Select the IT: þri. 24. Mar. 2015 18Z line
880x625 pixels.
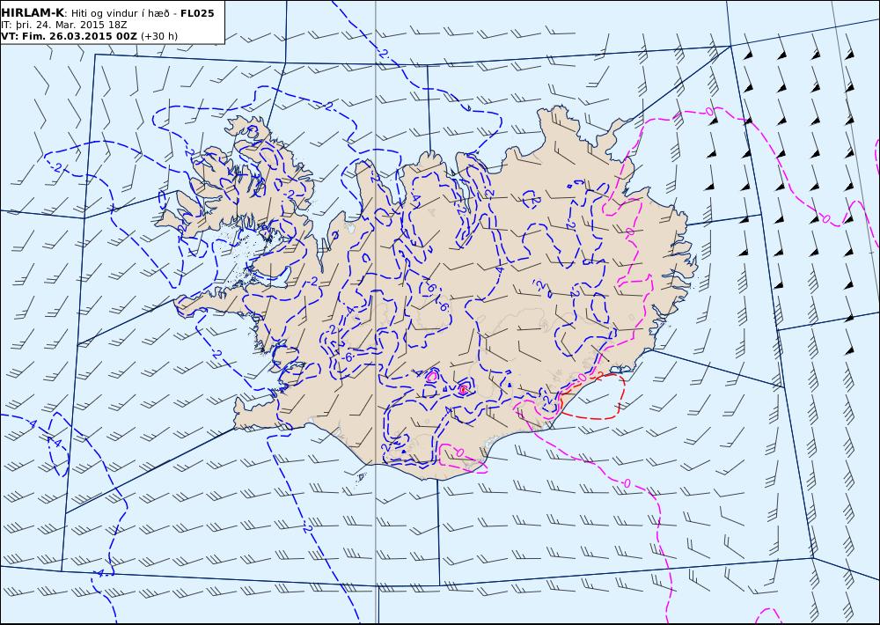(64, 25)
